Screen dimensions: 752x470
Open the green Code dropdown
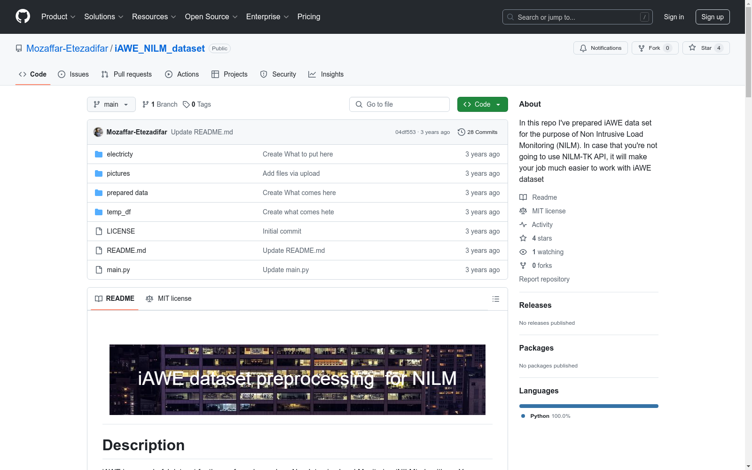pyautogui.click(x=482, y=104)
